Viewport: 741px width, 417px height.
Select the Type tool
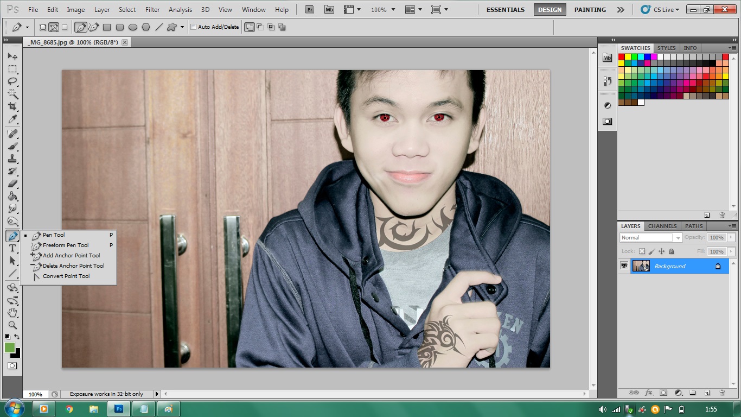(x=12, y=248)
